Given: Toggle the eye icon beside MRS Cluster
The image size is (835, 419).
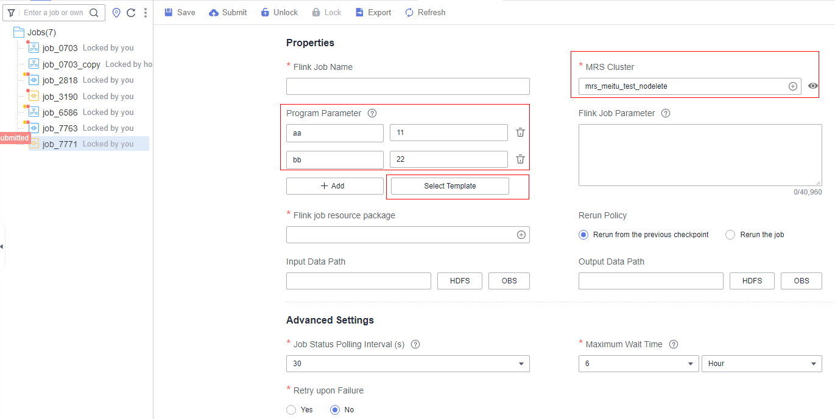Looking at the screenshot, I should point(813,86).
